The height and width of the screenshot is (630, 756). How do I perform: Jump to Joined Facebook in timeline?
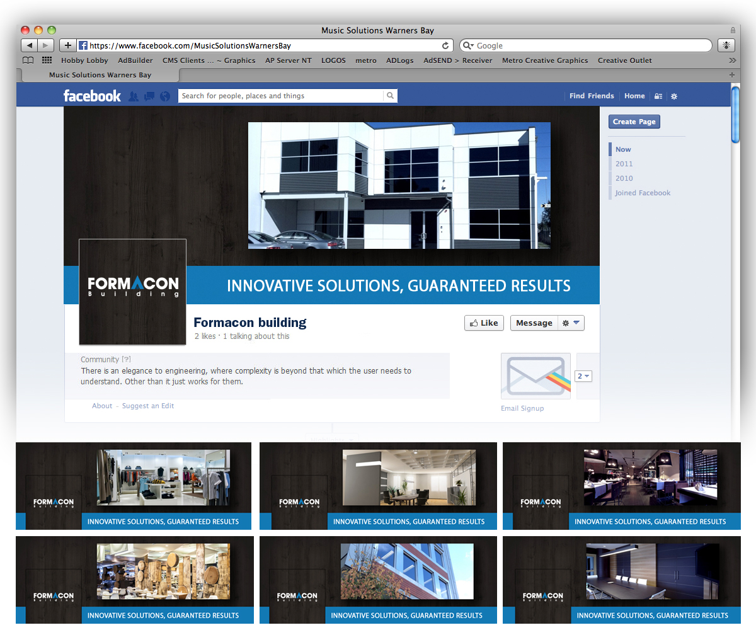[x=643, y=193]
